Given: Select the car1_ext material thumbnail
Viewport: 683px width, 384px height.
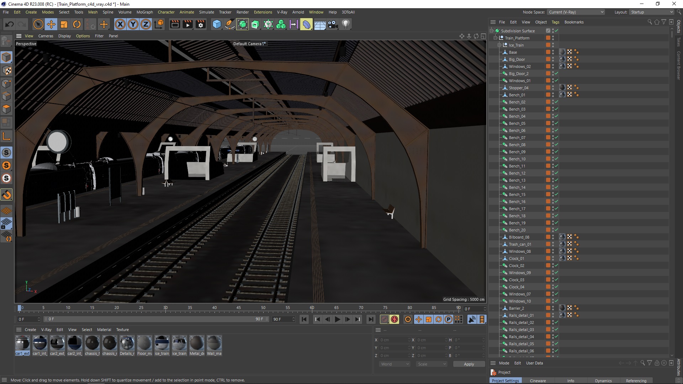Looking at the screenshot, I should point(22,345).
